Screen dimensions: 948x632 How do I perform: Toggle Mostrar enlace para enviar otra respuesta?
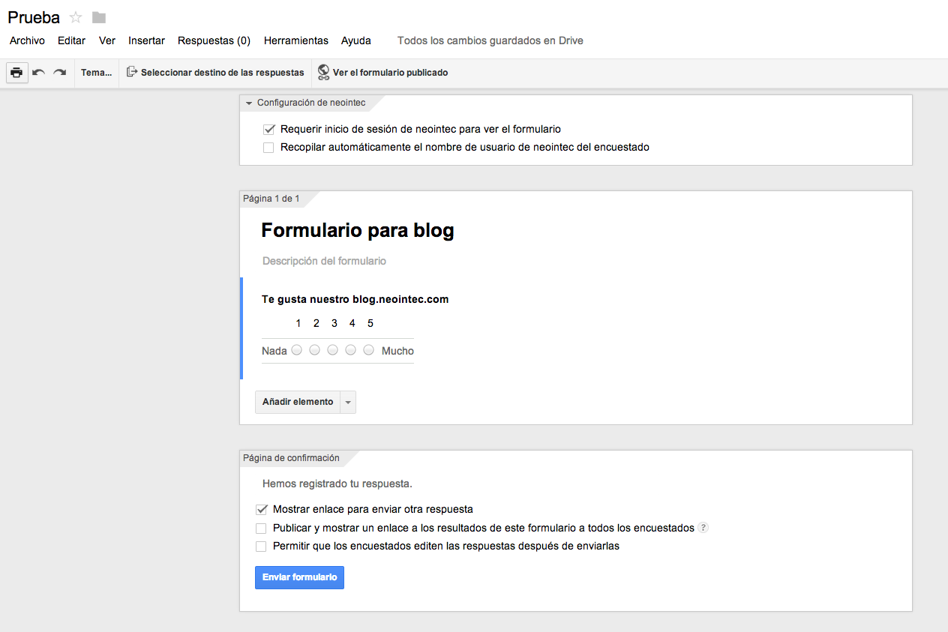pyautogui.click(x=261, y=509)
